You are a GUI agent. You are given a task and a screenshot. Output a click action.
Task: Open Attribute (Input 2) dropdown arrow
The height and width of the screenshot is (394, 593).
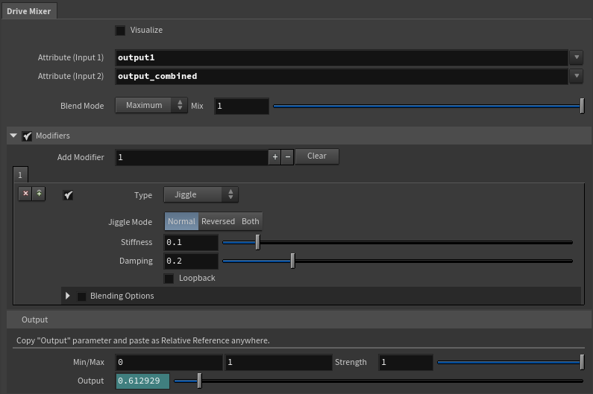(577, 76)
